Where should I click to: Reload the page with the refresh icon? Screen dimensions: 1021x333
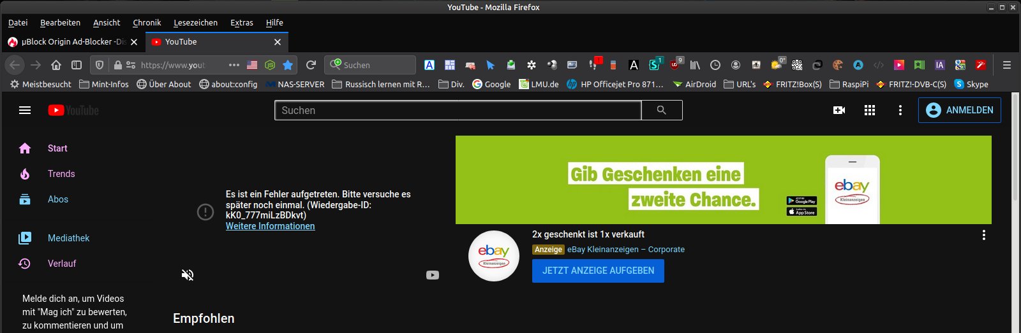click(311, 65)
